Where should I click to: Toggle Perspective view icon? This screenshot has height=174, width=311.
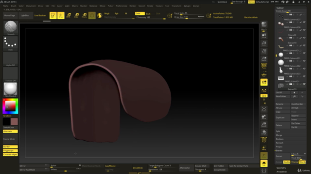point(264,67)
